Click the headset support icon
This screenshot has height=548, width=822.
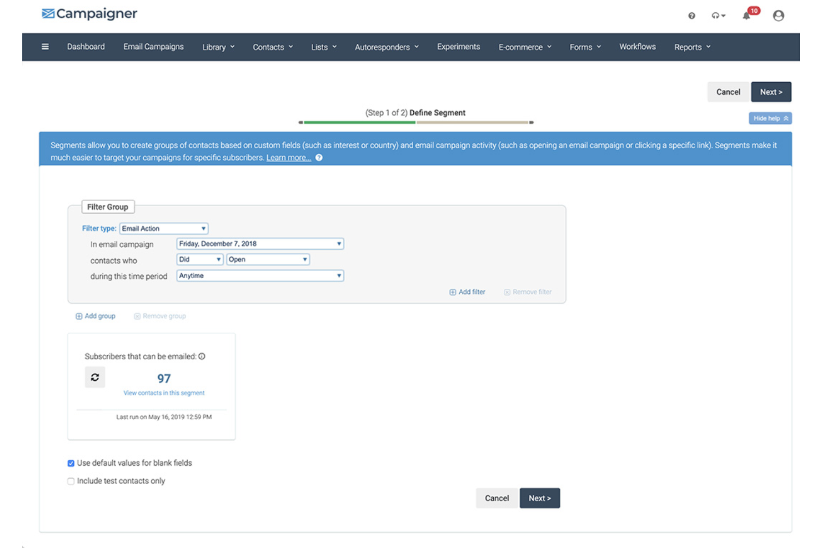pyautogui.click(x=716, y=16)
